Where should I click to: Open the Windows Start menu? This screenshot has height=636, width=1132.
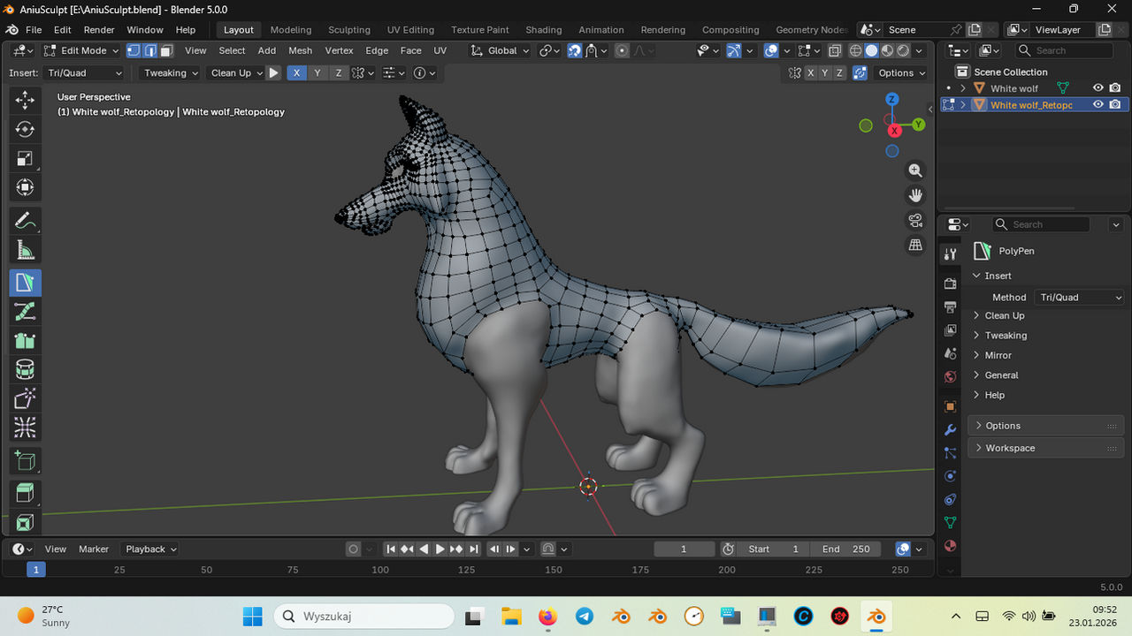252,616
